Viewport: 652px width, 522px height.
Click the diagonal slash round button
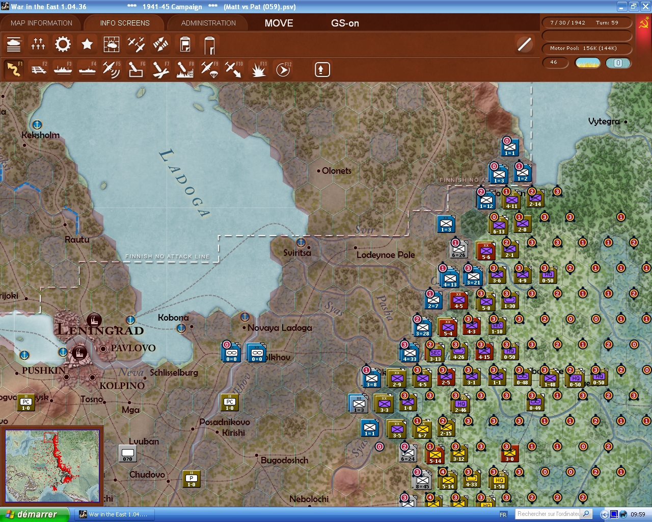pos(524,44)
